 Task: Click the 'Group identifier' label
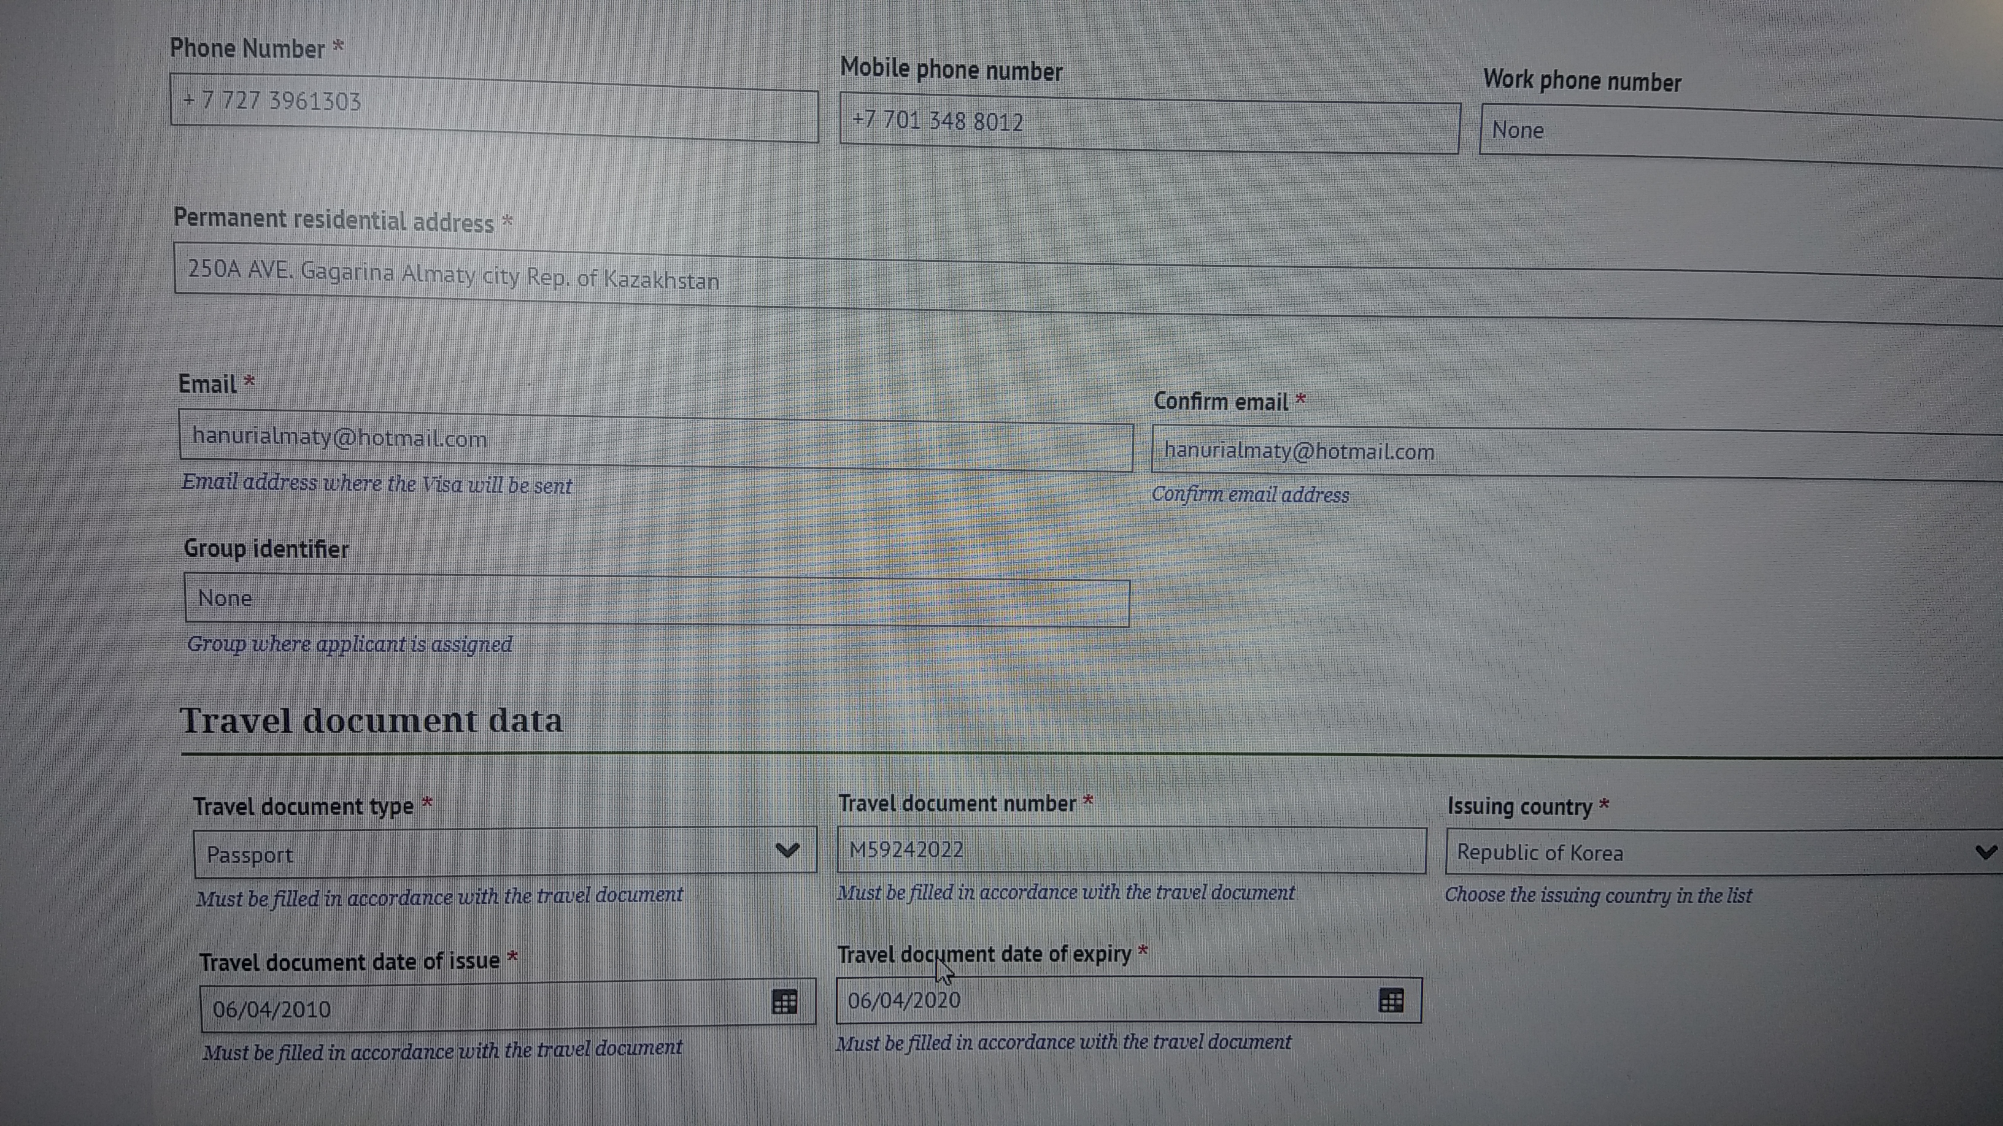(x=266, y=550)
